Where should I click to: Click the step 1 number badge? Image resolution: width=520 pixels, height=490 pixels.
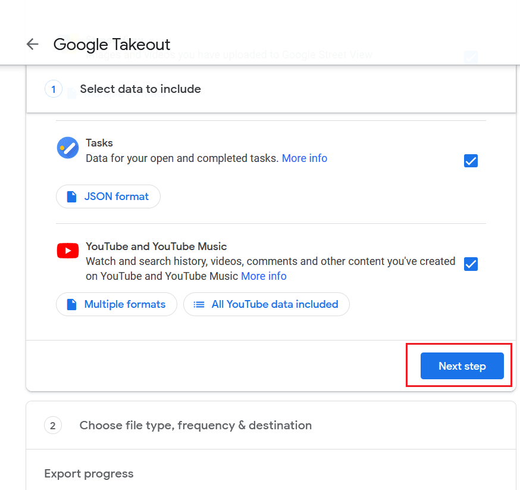[x=53, y=89]
